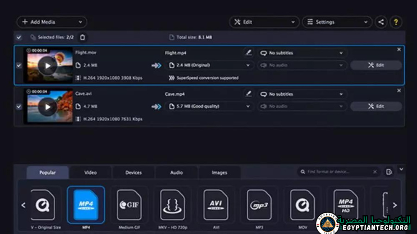Open No subtitles dropdown for Flight.mov
Screen dimensions: 417x234
(301, 53)
